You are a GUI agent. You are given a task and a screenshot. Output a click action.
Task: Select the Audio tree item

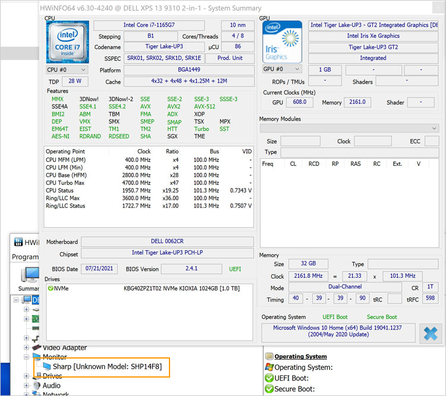[52, 385]
